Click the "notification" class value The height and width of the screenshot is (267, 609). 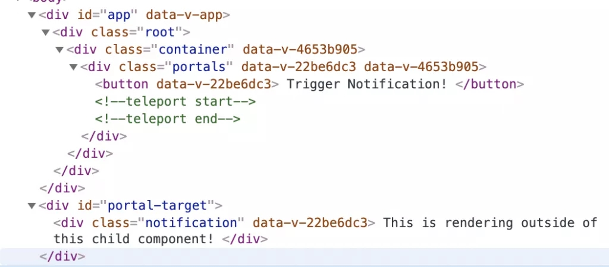[191, 223]
